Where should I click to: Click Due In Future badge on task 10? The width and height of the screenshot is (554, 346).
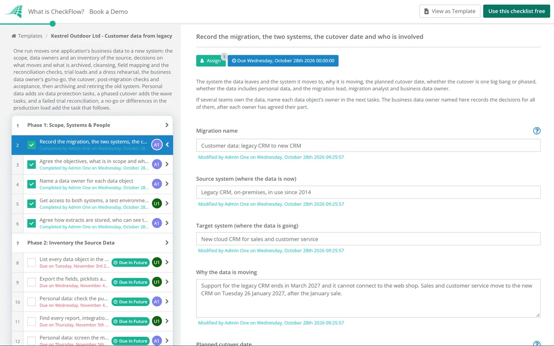click(x=130, y=302)
